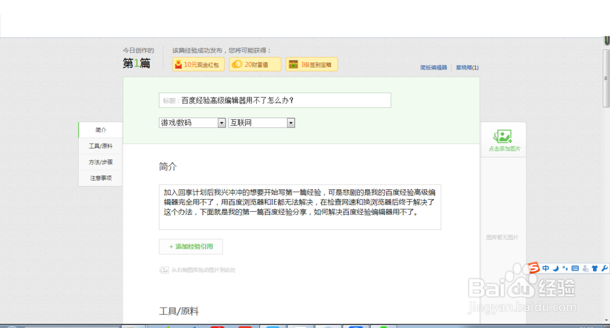Toggle the punctuation mode icon on Sogou bar
610x328 pixels.
pos(565,268)
